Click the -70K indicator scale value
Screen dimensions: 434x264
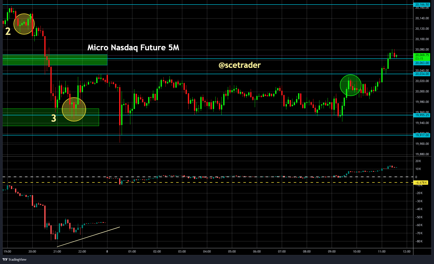(419, 233)
